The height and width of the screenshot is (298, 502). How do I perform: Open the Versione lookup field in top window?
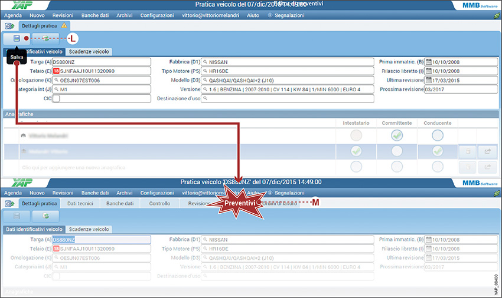(288, 90)
